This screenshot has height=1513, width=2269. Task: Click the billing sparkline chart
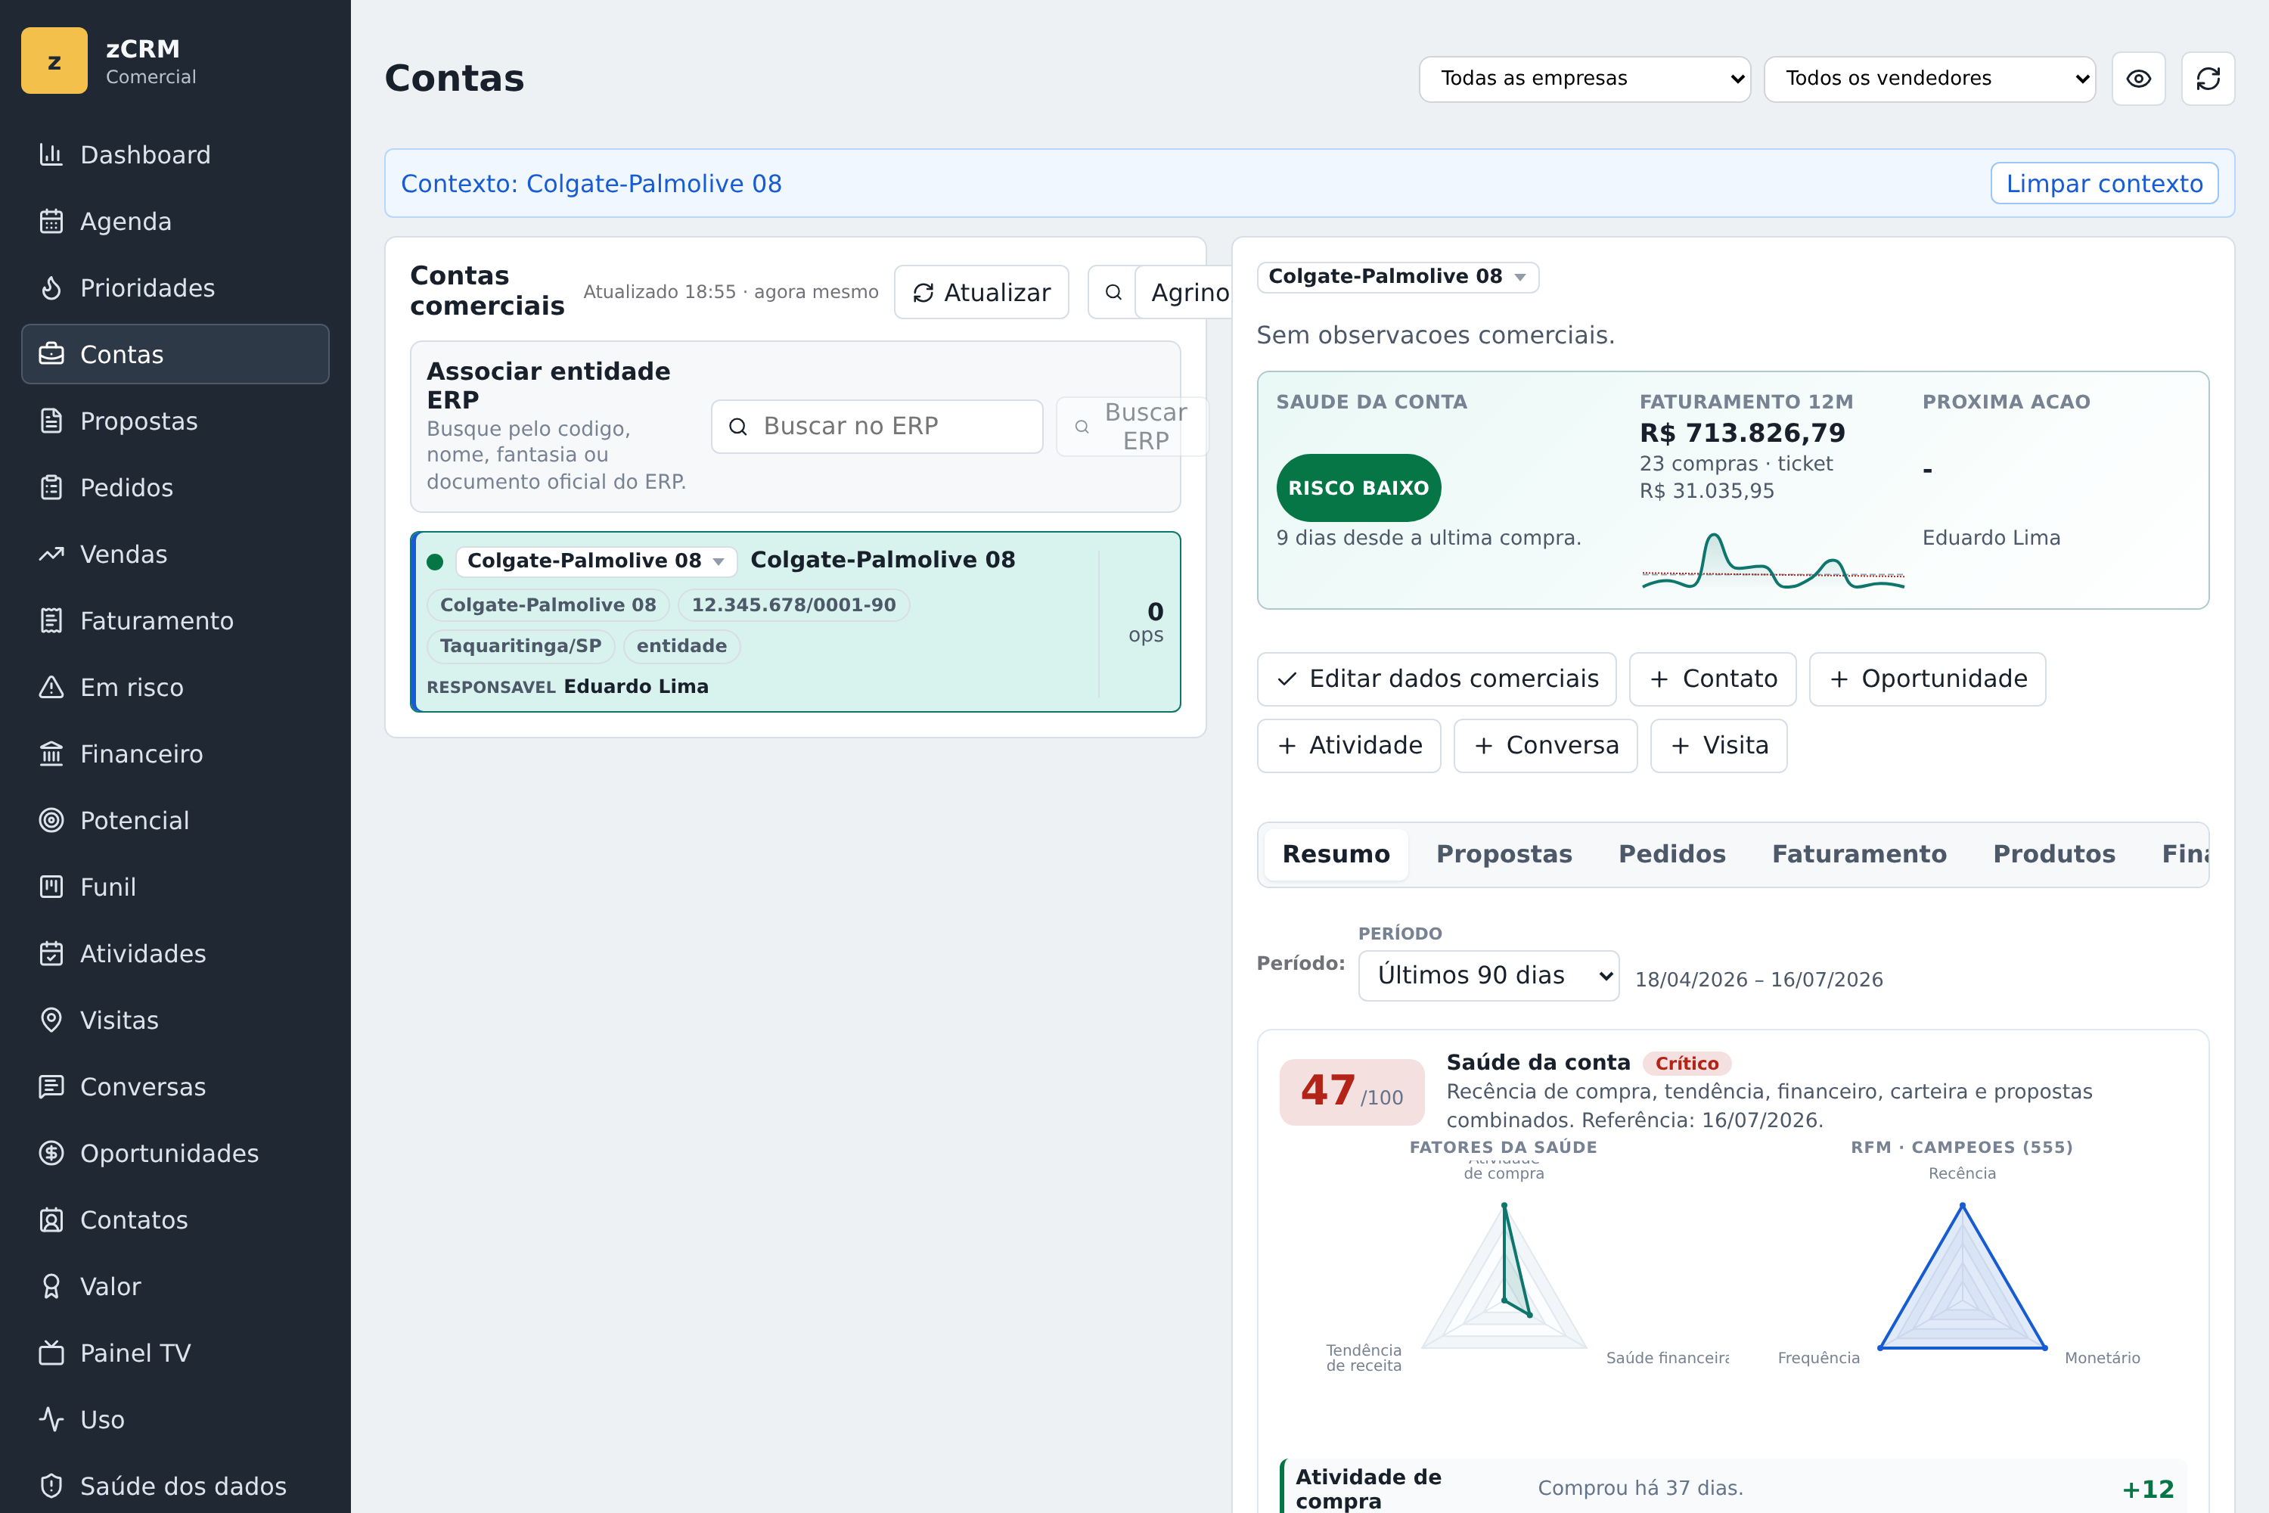tap(1772, 561)
